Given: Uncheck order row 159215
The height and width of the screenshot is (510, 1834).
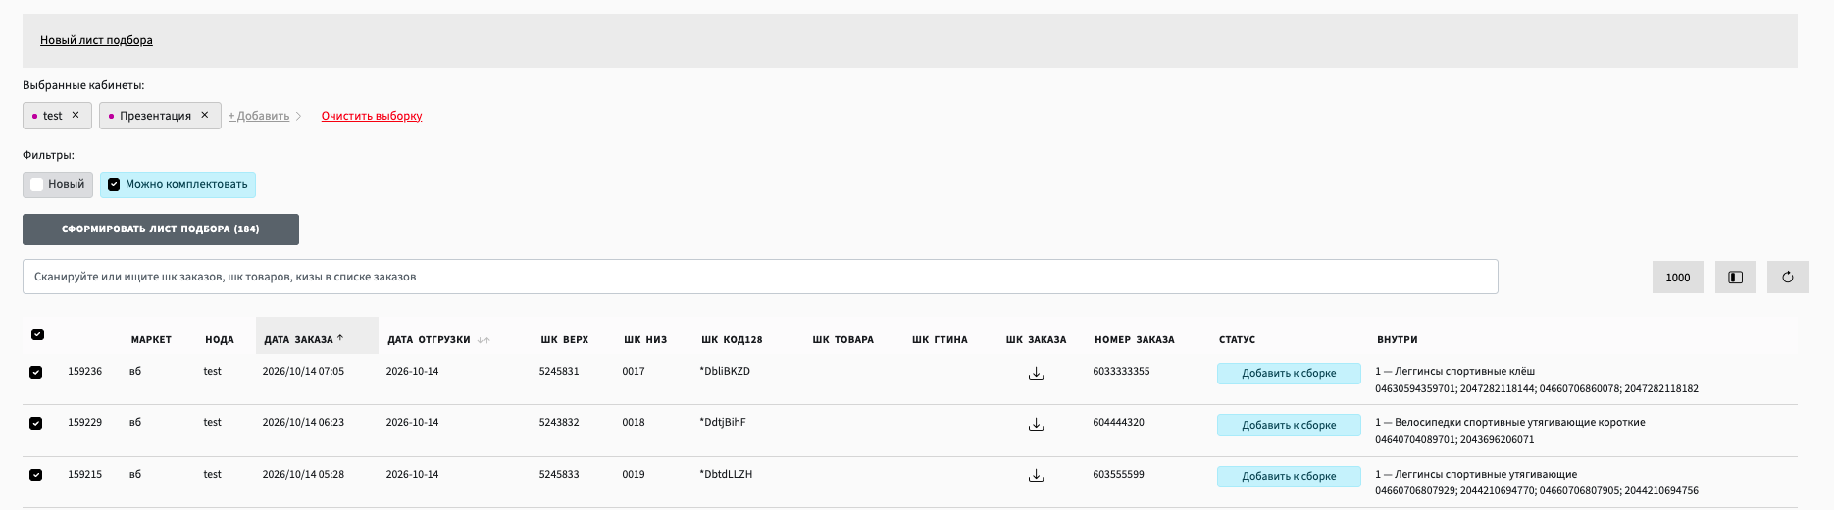Looking at the screenshot, I should [x=36, y=475].
